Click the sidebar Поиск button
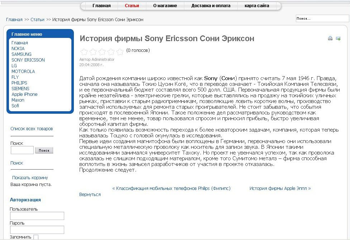Viewport: 350px width, 240px height. click(x=44, y=150)
